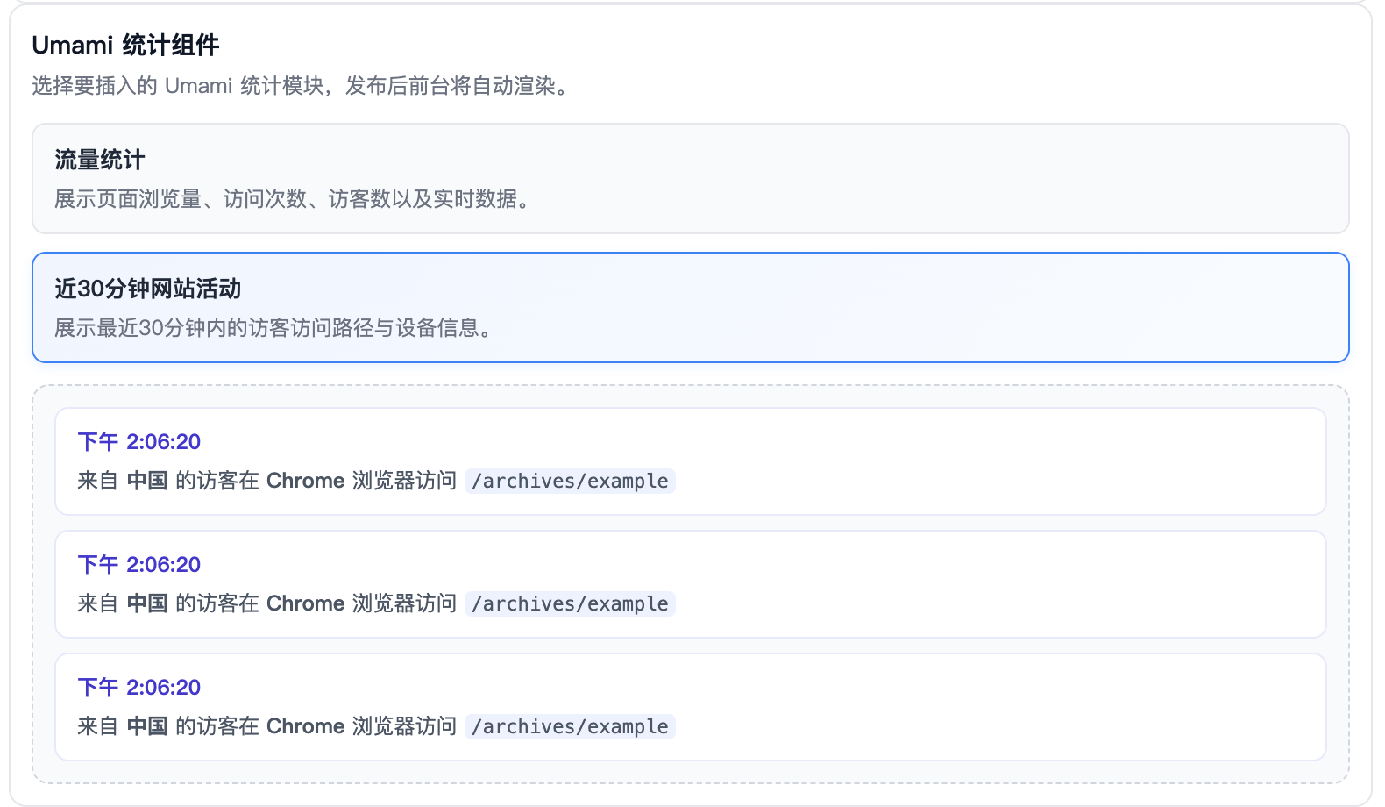Select the 近30分钟网站活动 module card
The width and height of the screenshot is (1385, 807).
tap(690, 307)
